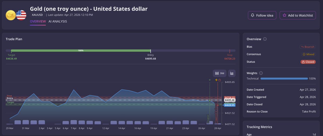
Task: Click the Stop label on chart left
Action: [x=9, y=96]
